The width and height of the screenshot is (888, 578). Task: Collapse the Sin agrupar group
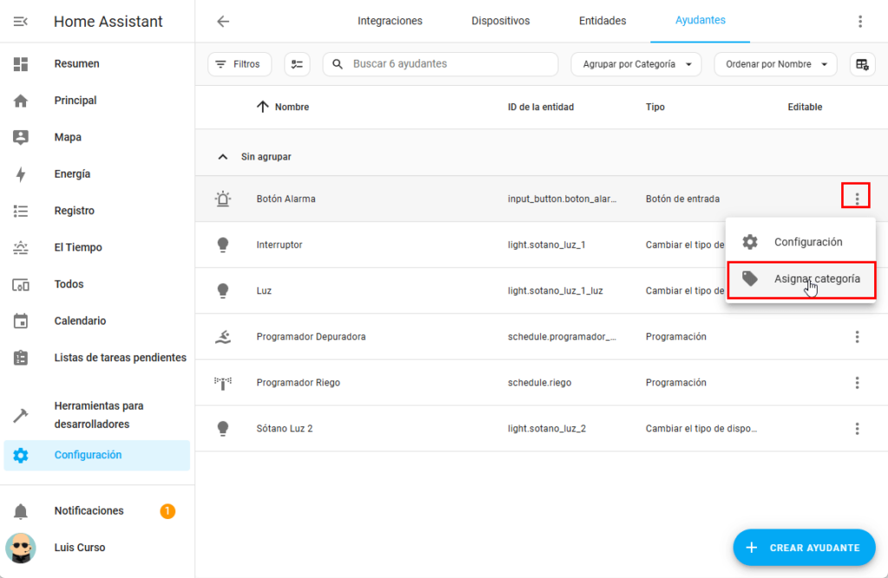(x=224, y=157)
